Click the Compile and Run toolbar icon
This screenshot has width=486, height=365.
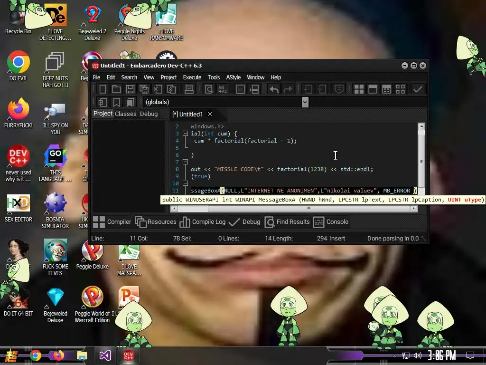coord(386,89)
